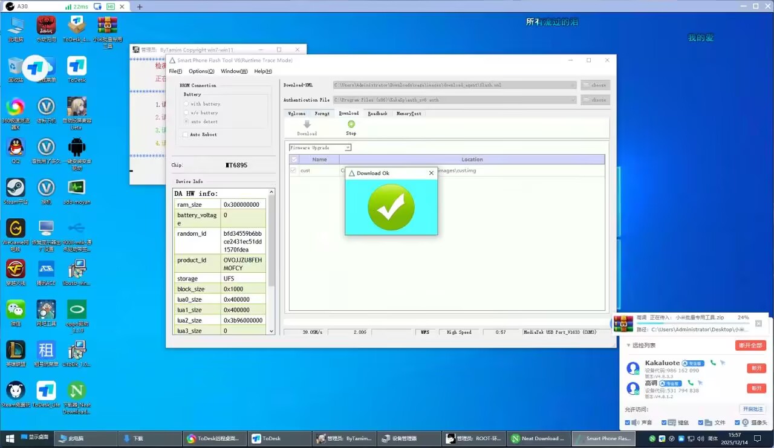Select the 'auto detect' battery radio button

click(x=186, y=122)
